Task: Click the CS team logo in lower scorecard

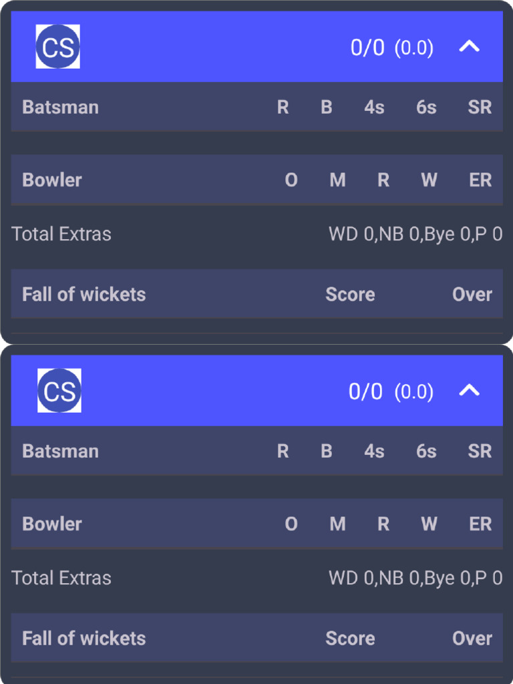Action: tap(59, 391)
